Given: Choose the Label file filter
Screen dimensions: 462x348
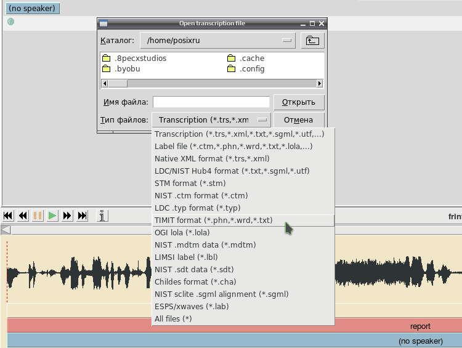Looking at the screenshot, I should pos(243,147).
